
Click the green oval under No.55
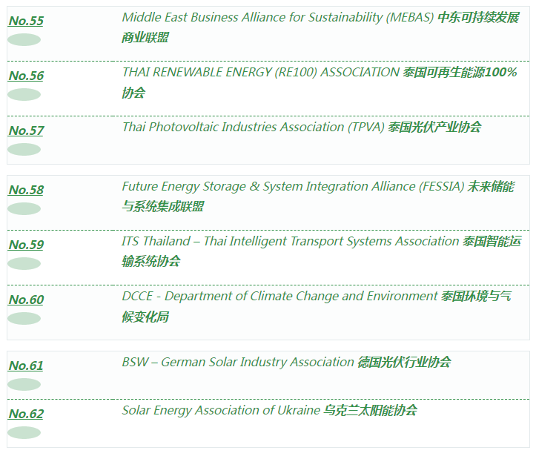[24, 40]
